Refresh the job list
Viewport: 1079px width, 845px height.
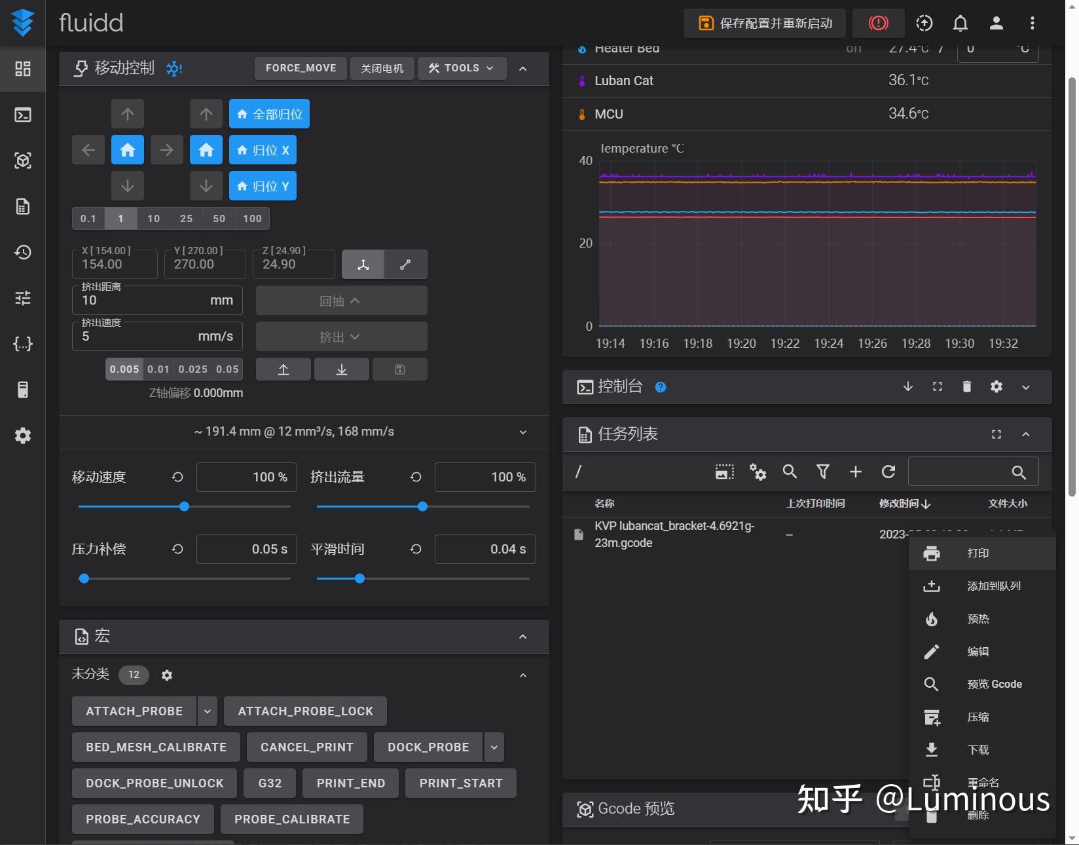coord(888,472)
